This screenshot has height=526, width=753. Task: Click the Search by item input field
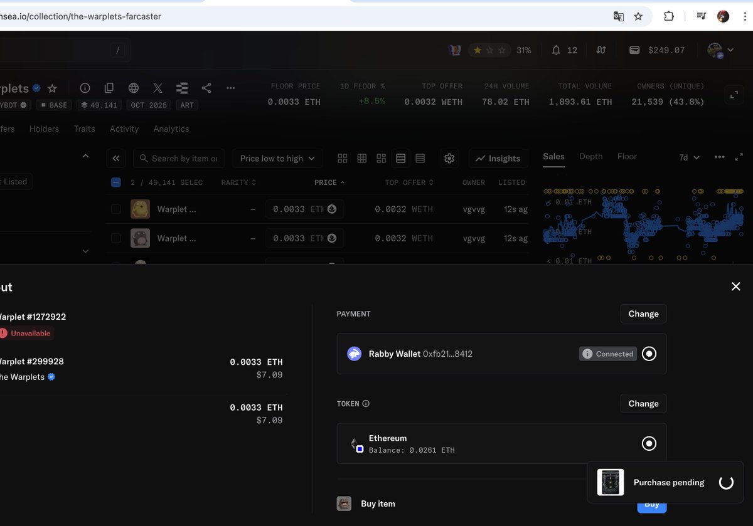coord(179,159)
